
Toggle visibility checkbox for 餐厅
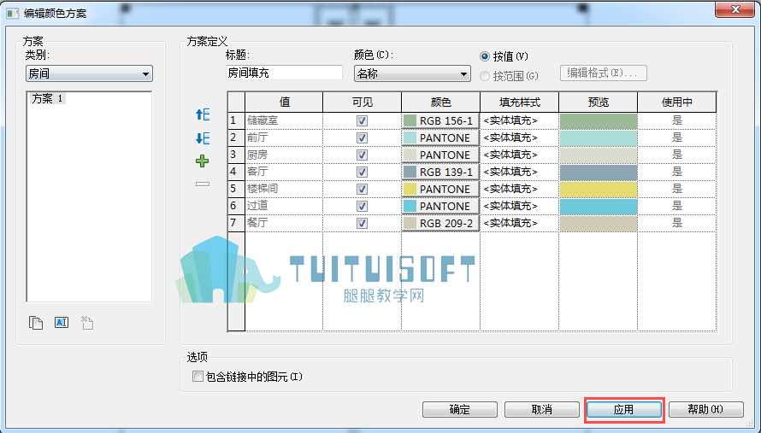(x=362, y=223)
